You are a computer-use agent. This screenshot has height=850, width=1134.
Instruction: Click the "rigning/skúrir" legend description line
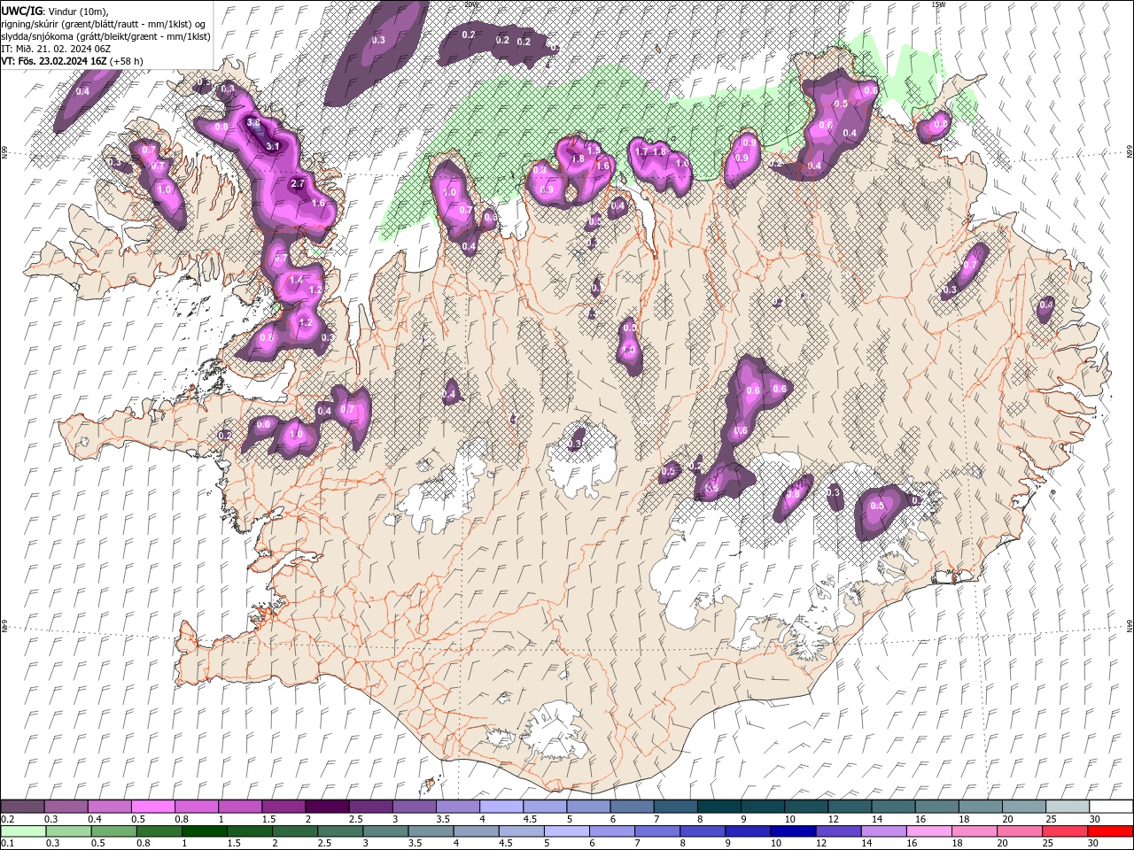(x=105, y=23)
